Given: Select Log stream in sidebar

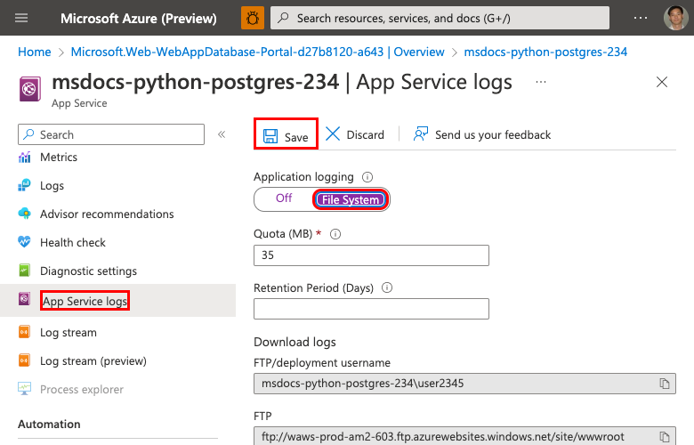Looking at the screenshot, I should [x=68, y=333].
